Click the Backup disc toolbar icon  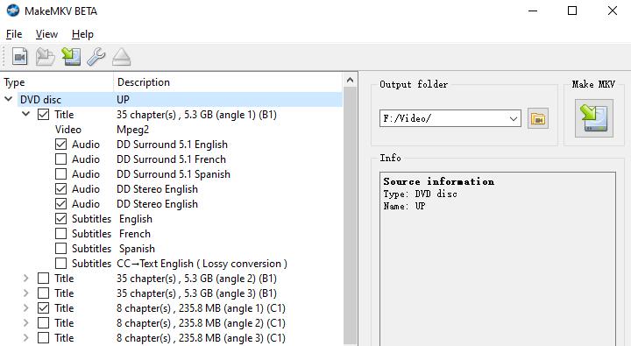71,57
